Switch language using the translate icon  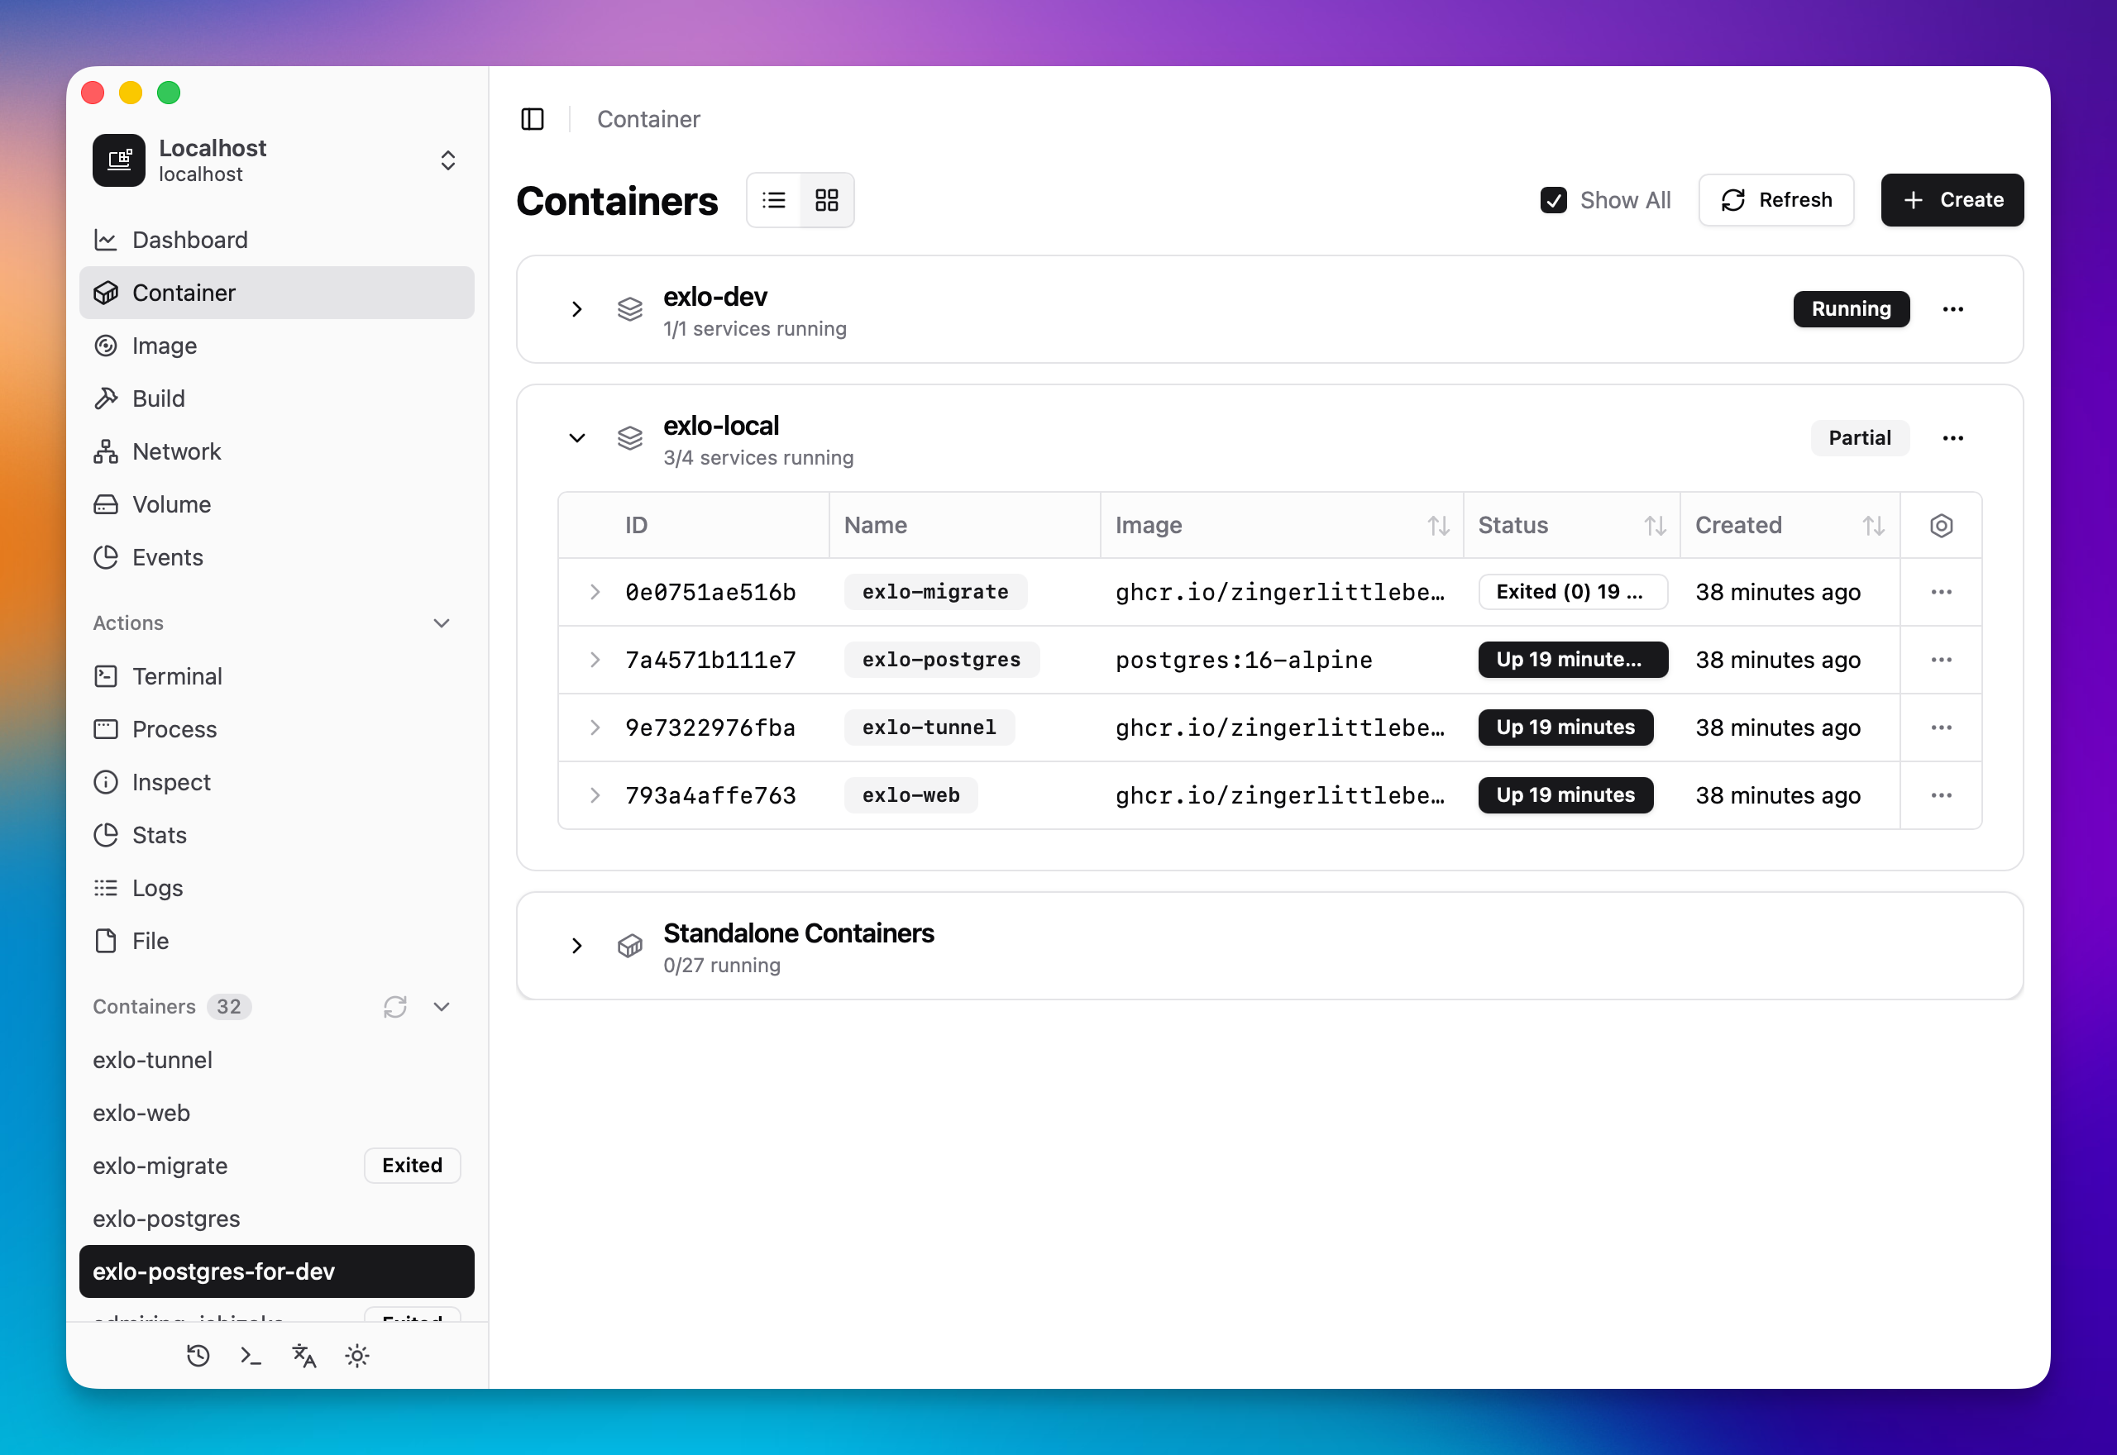303,1356
